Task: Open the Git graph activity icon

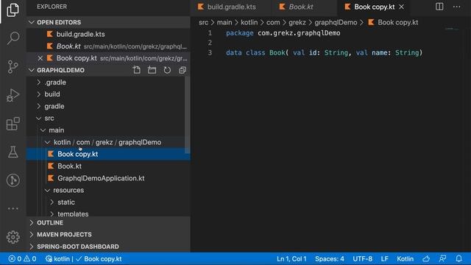Action: point(13,180)
